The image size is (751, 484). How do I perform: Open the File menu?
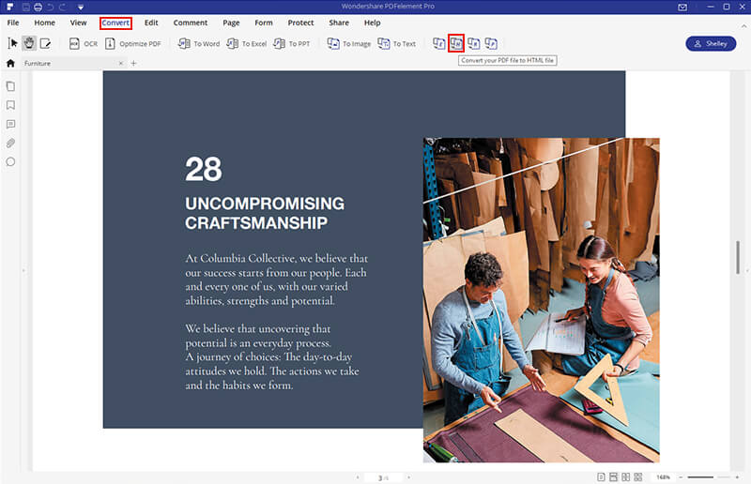(x=13, y=22)
